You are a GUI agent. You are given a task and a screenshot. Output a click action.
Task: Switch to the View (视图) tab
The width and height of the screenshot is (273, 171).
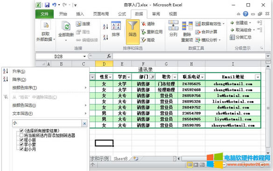[x=173, y=14]
